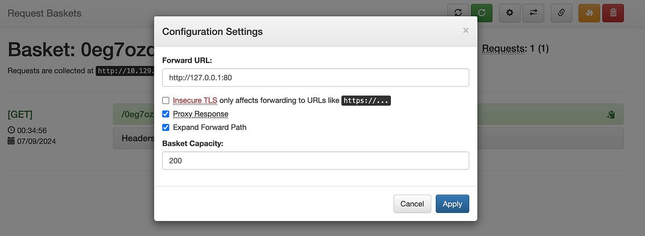Click the responses arrows icon button
Viewport: 645px width, 236px height.
coord(533,13)
